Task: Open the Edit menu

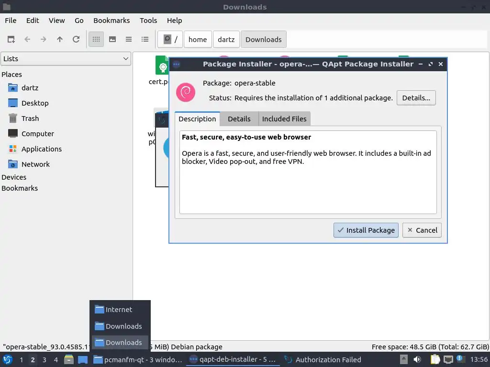Action: (33, 20)
